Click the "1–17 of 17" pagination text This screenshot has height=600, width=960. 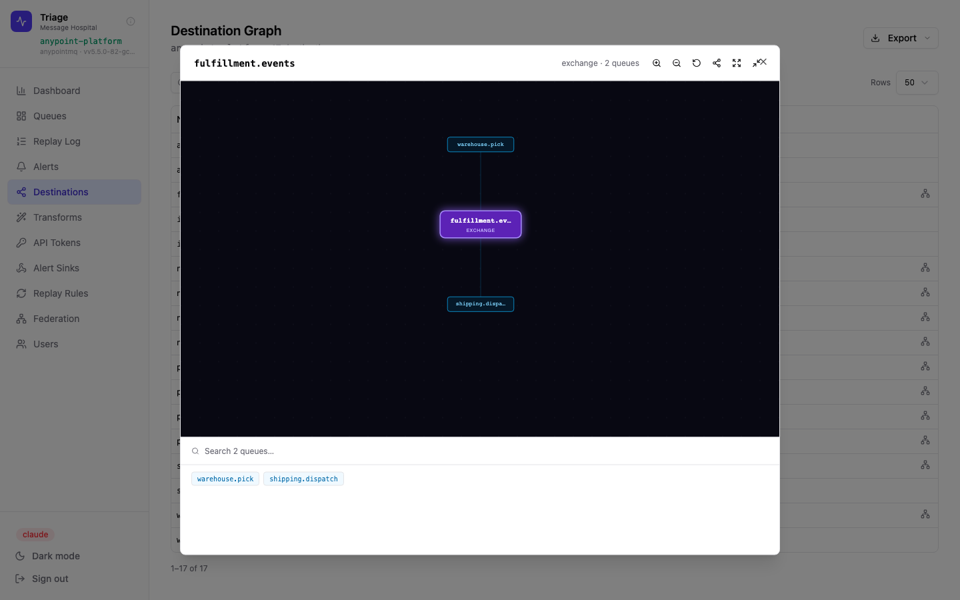click(x=189, y=569)
